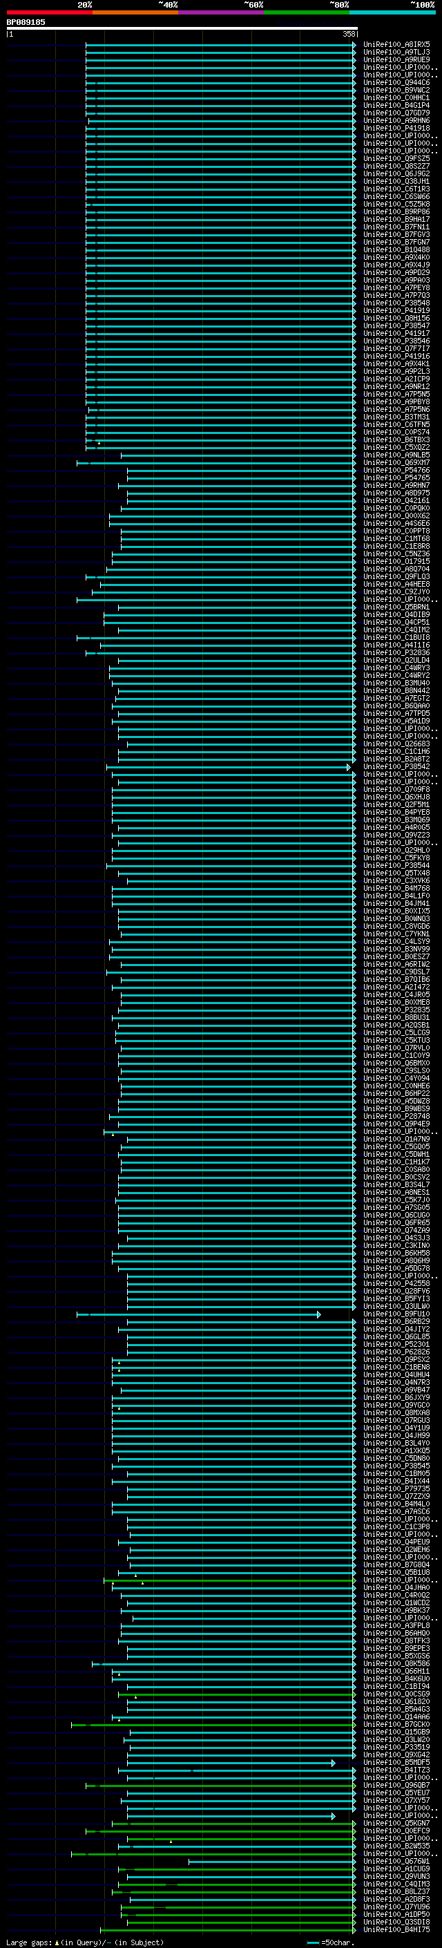
Task: Select the UniRef100_A9RHN6 label
Action: pos(396,120)
